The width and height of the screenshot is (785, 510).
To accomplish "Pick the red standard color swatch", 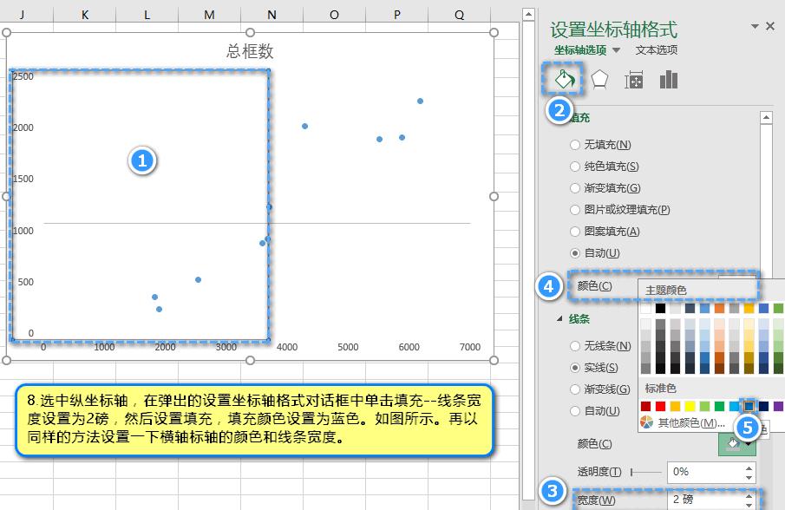I will (660, 406).
